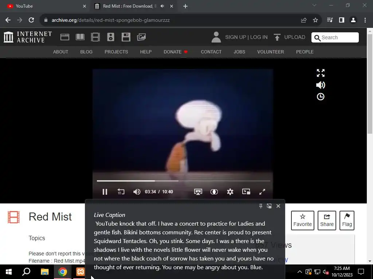Open a new browser tab

[x=185, y=7]
